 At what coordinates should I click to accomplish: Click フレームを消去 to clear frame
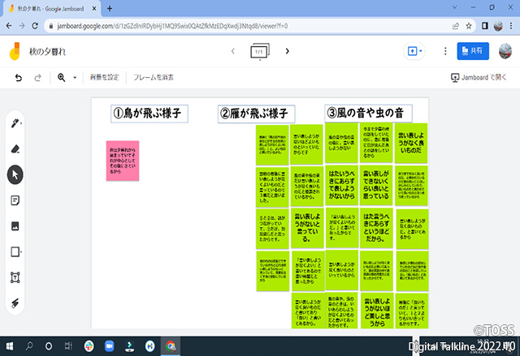pyautogui.click(x=154, y=78)
